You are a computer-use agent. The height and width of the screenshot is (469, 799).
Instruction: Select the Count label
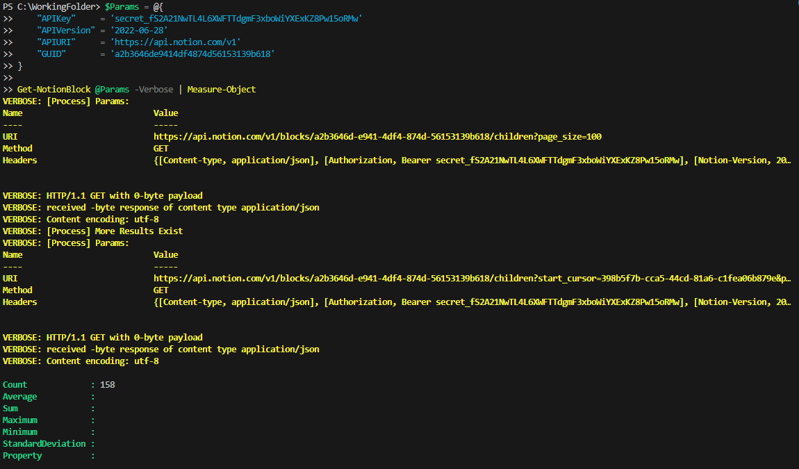[x=15, y=385]
